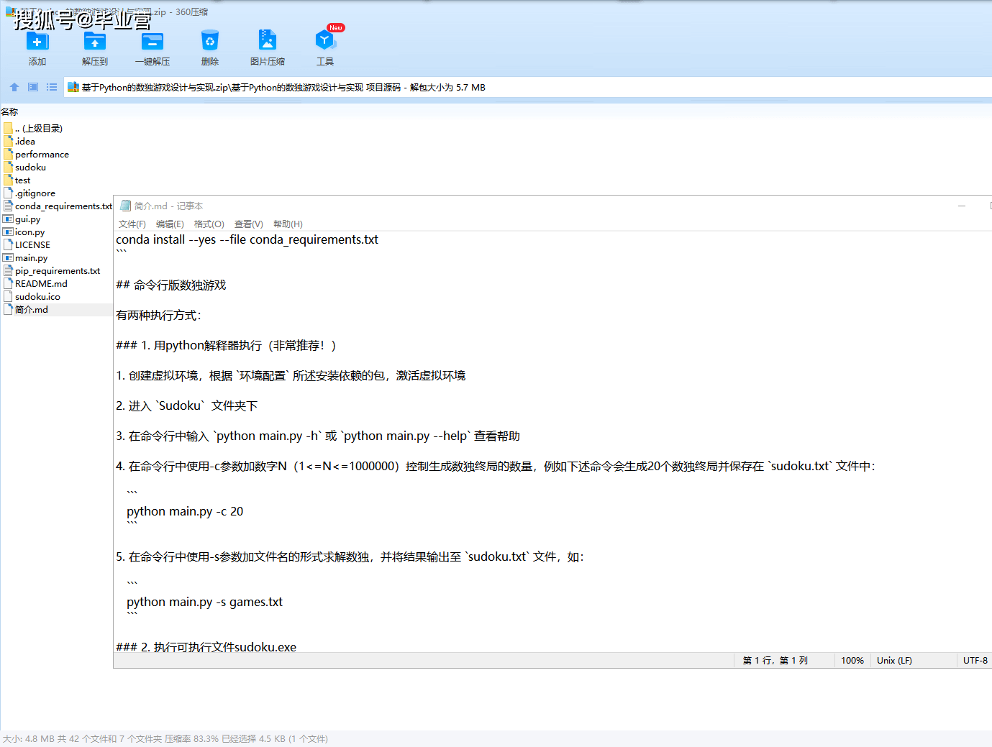The image size is (992, 747).
Task: Open the 帮助(H) menu in Notepad
Action: click(x=288, y=224)
